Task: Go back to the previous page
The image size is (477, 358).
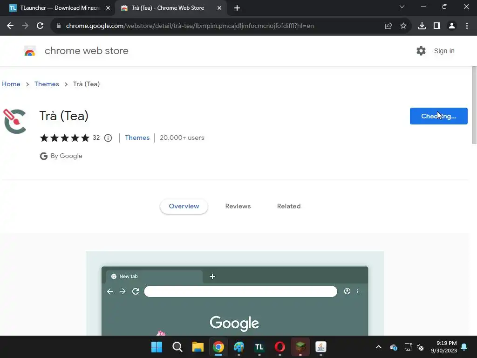Action: (x=10, y=26)
